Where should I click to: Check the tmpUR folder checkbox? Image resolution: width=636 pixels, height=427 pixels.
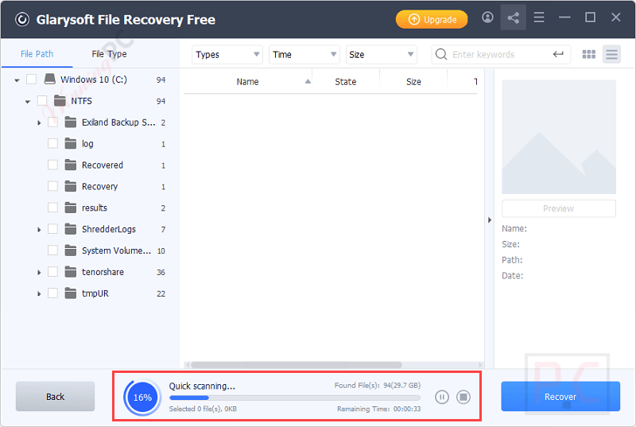pos(52,293)
